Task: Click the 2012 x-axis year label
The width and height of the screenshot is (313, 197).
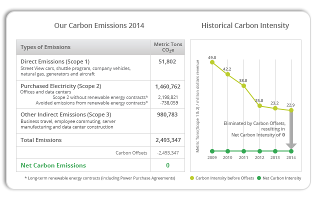Action: pyautogui.click(x=259, y=157)
